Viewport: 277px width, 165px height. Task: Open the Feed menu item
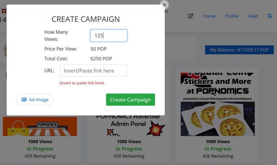click(253, 16)
